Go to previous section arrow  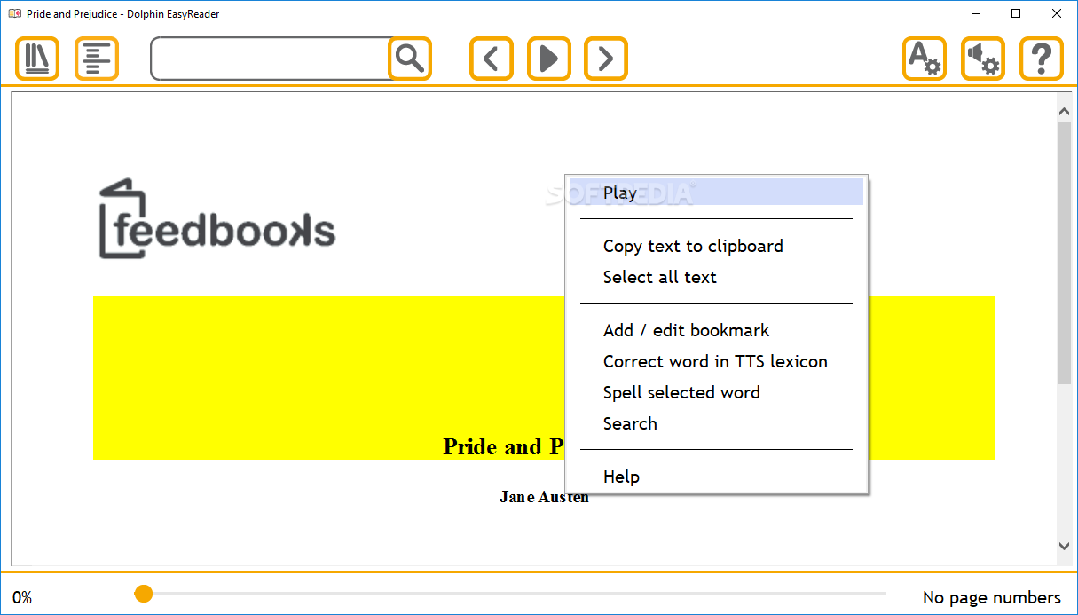pyautogui.click(x=492, y=59)
